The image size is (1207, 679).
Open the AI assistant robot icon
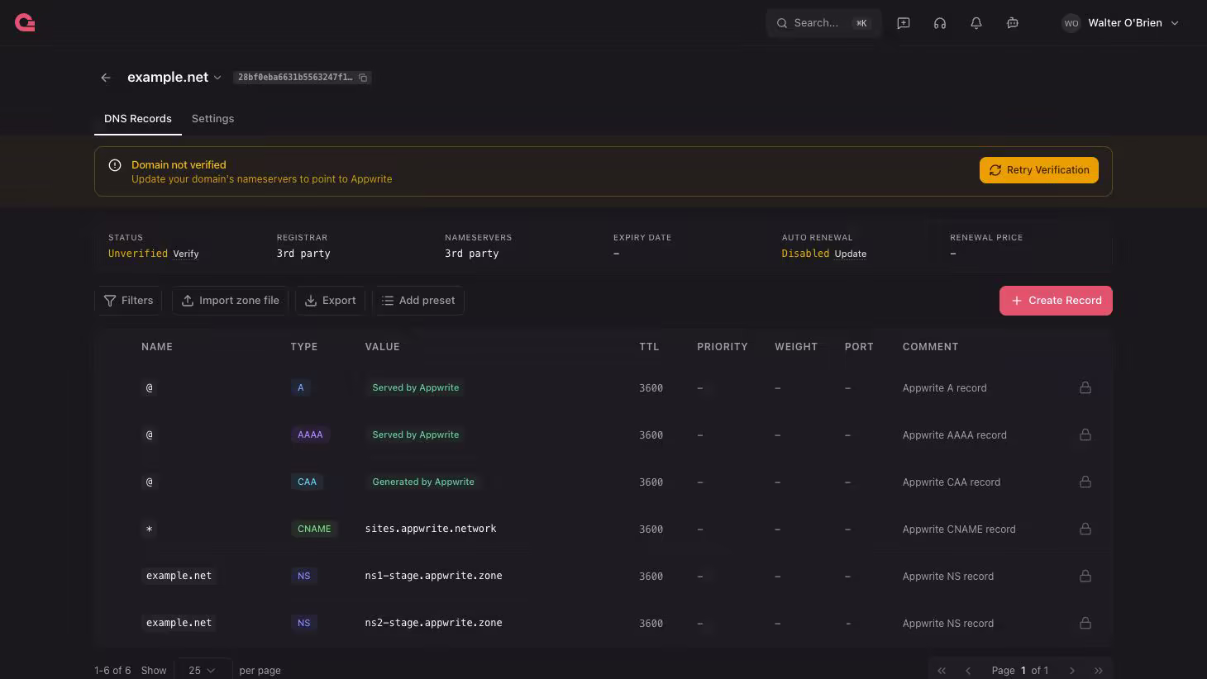(1013, 23)
